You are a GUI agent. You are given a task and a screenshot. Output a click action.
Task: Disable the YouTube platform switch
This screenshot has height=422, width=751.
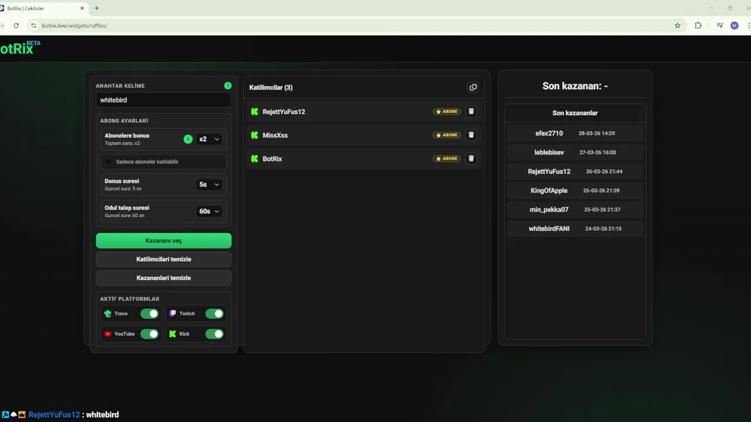(150, 334)
